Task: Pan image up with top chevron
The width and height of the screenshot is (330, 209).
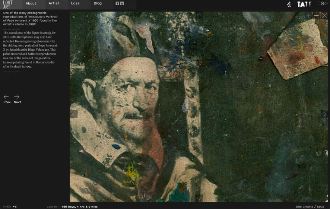Action: (x=199, y=15)
